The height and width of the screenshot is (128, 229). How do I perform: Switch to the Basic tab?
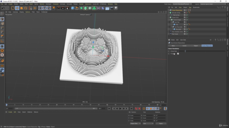click(x=173, y=46)
